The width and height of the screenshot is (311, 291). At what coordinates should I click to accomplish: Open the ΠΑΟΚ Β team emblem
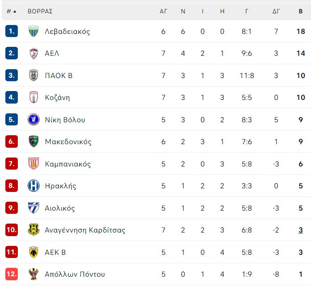tap(33, 75)
